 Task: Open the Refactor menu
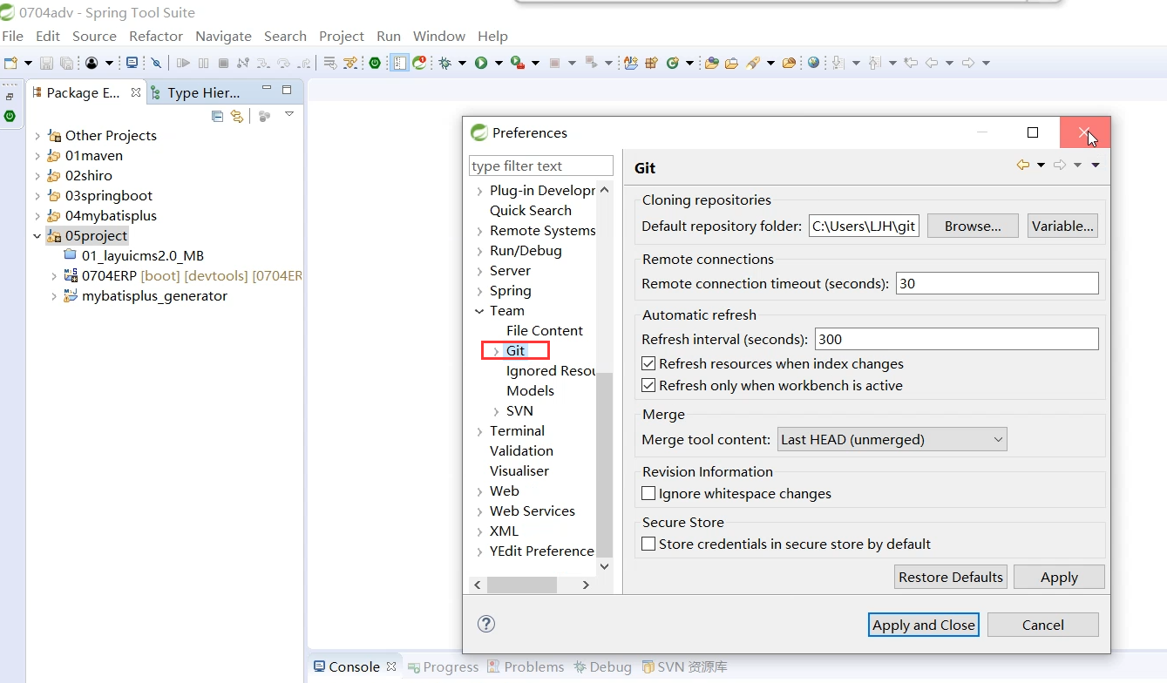(x=156, y=36)
